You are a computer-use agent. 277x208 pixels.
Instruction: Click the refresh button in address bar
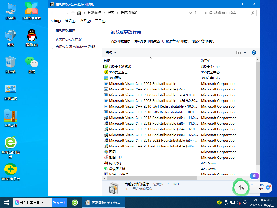pyautogui.click(x=196, y=13)
